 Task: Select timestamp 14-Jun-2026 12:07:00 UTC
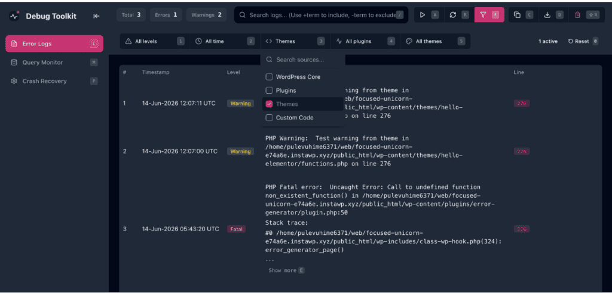pyautogui.click(x=179, y=151)
